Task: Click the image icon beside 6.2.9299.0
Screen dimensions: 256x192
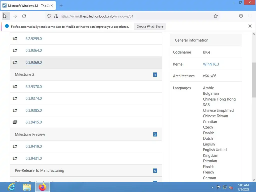Action: [x=15, y=38]
